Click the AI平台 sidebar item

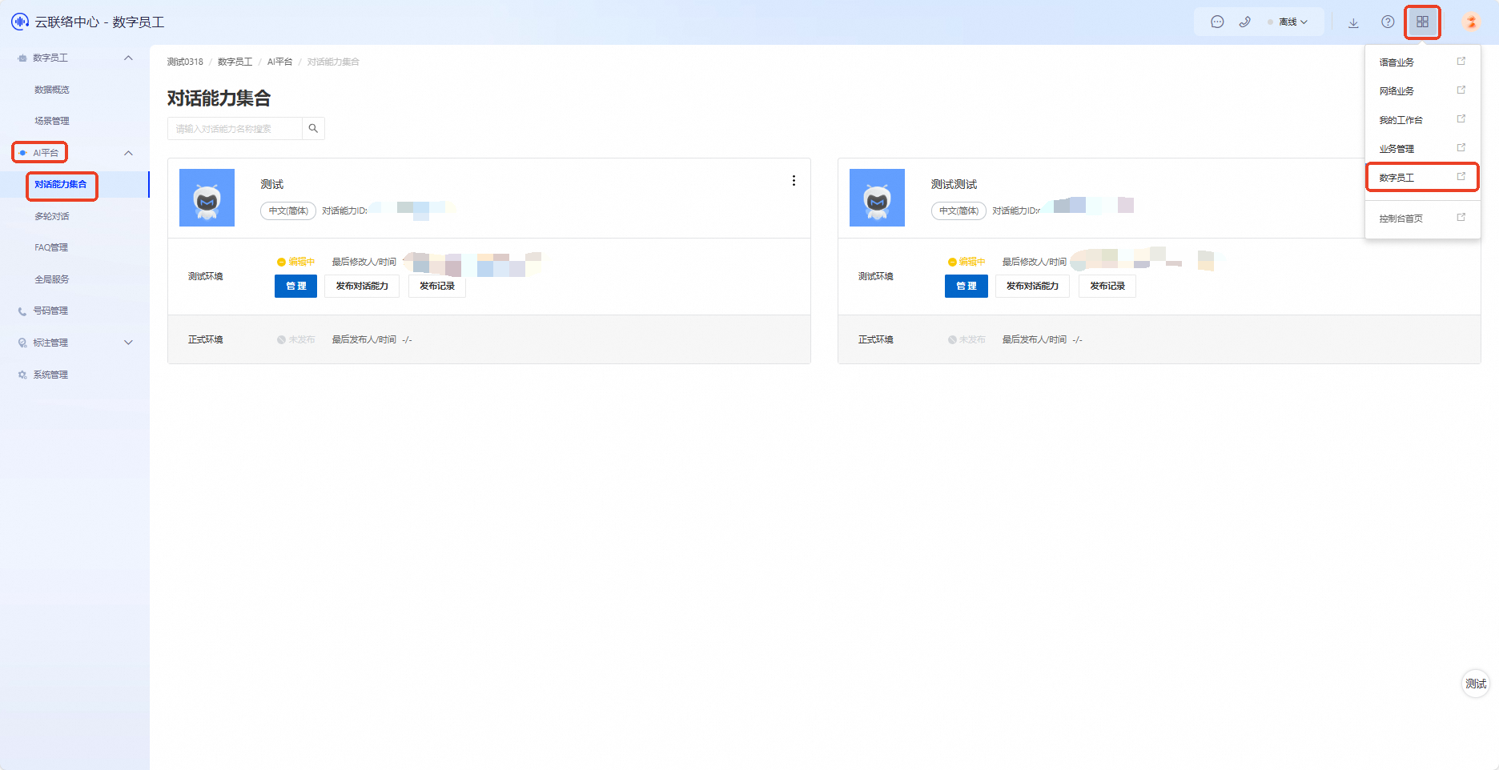point(46,153)
